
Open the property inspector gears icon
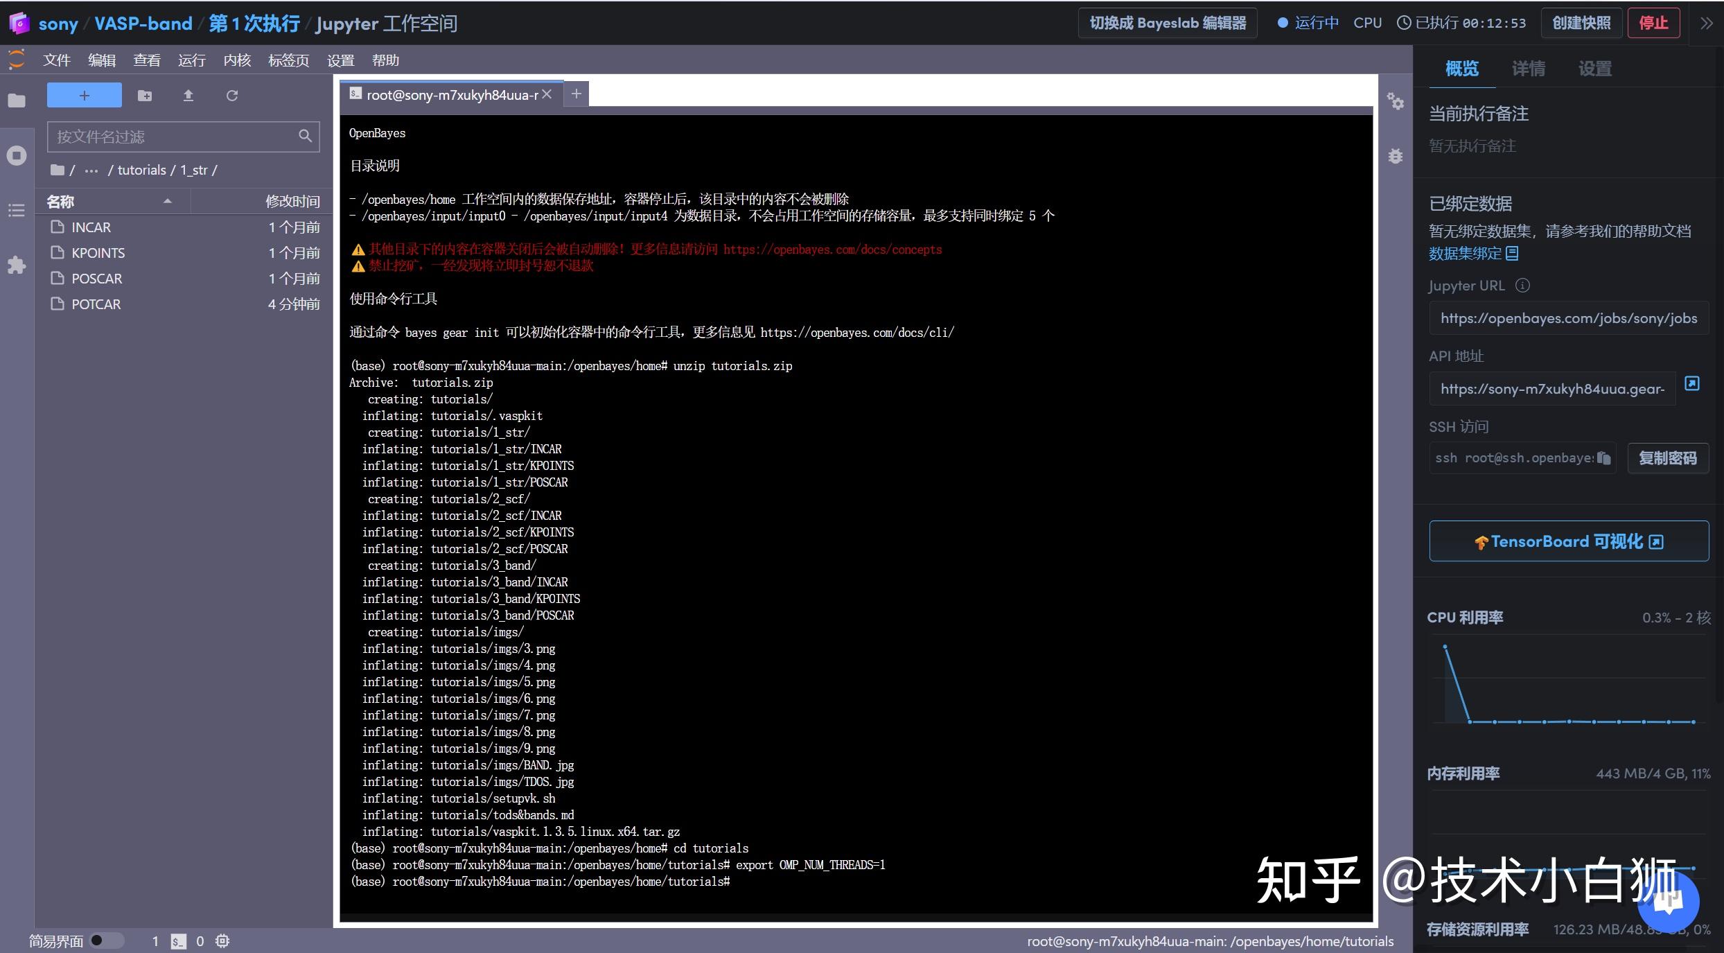[x=1395, y=102]
